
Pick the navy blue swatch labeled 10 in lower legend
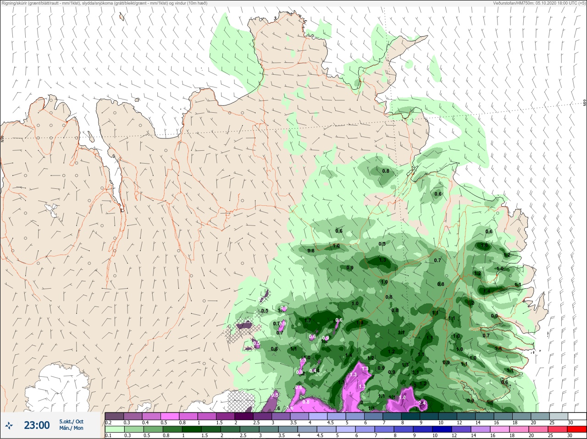(442, 429)
